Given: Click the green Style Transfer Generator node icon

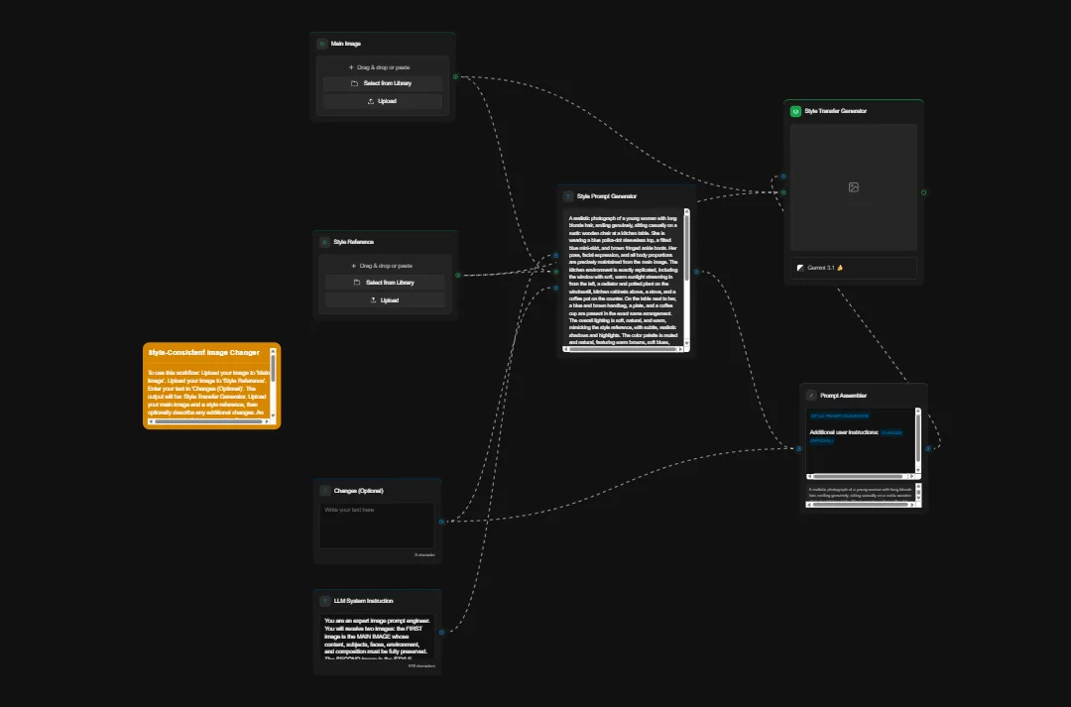Looking at the screenshot, I should pos(794,111).
